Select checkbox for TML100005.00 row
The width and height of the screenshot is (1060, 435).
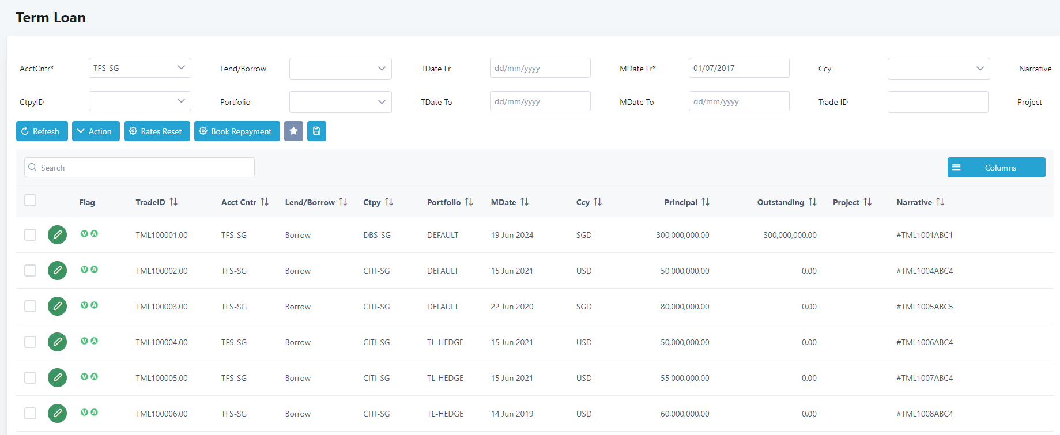(31, 378)
